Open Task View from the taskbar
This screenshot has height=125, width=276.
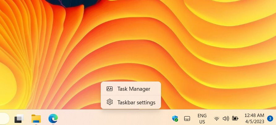19,119
